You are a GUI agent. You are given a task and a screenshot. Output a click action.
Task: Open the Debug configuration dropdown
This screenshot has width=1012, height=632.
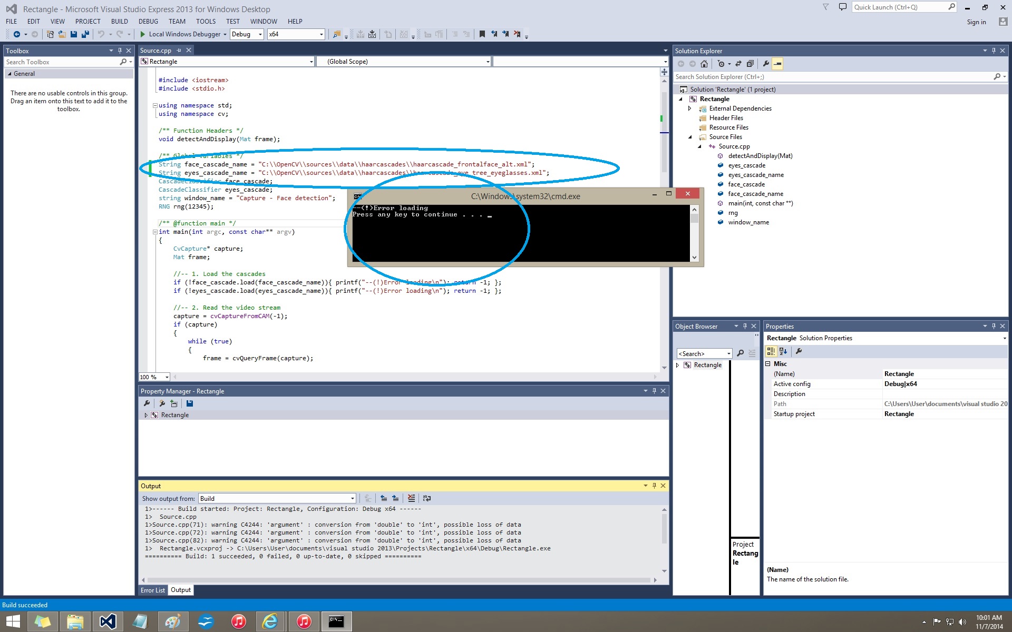[247, 34]
